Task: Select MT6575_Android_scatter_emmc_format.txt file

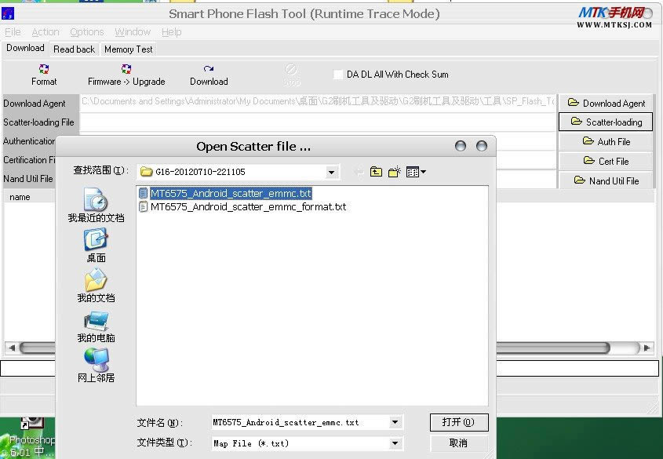Action: (x=247, y=207)
